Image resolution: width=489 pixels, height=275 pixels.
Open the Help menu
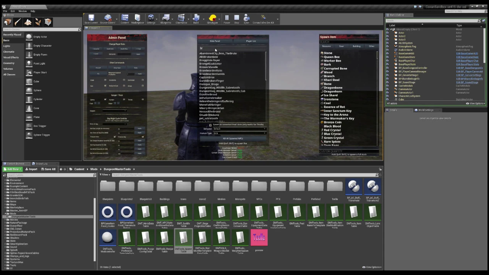pyautogui.click(x=33, y=11)
